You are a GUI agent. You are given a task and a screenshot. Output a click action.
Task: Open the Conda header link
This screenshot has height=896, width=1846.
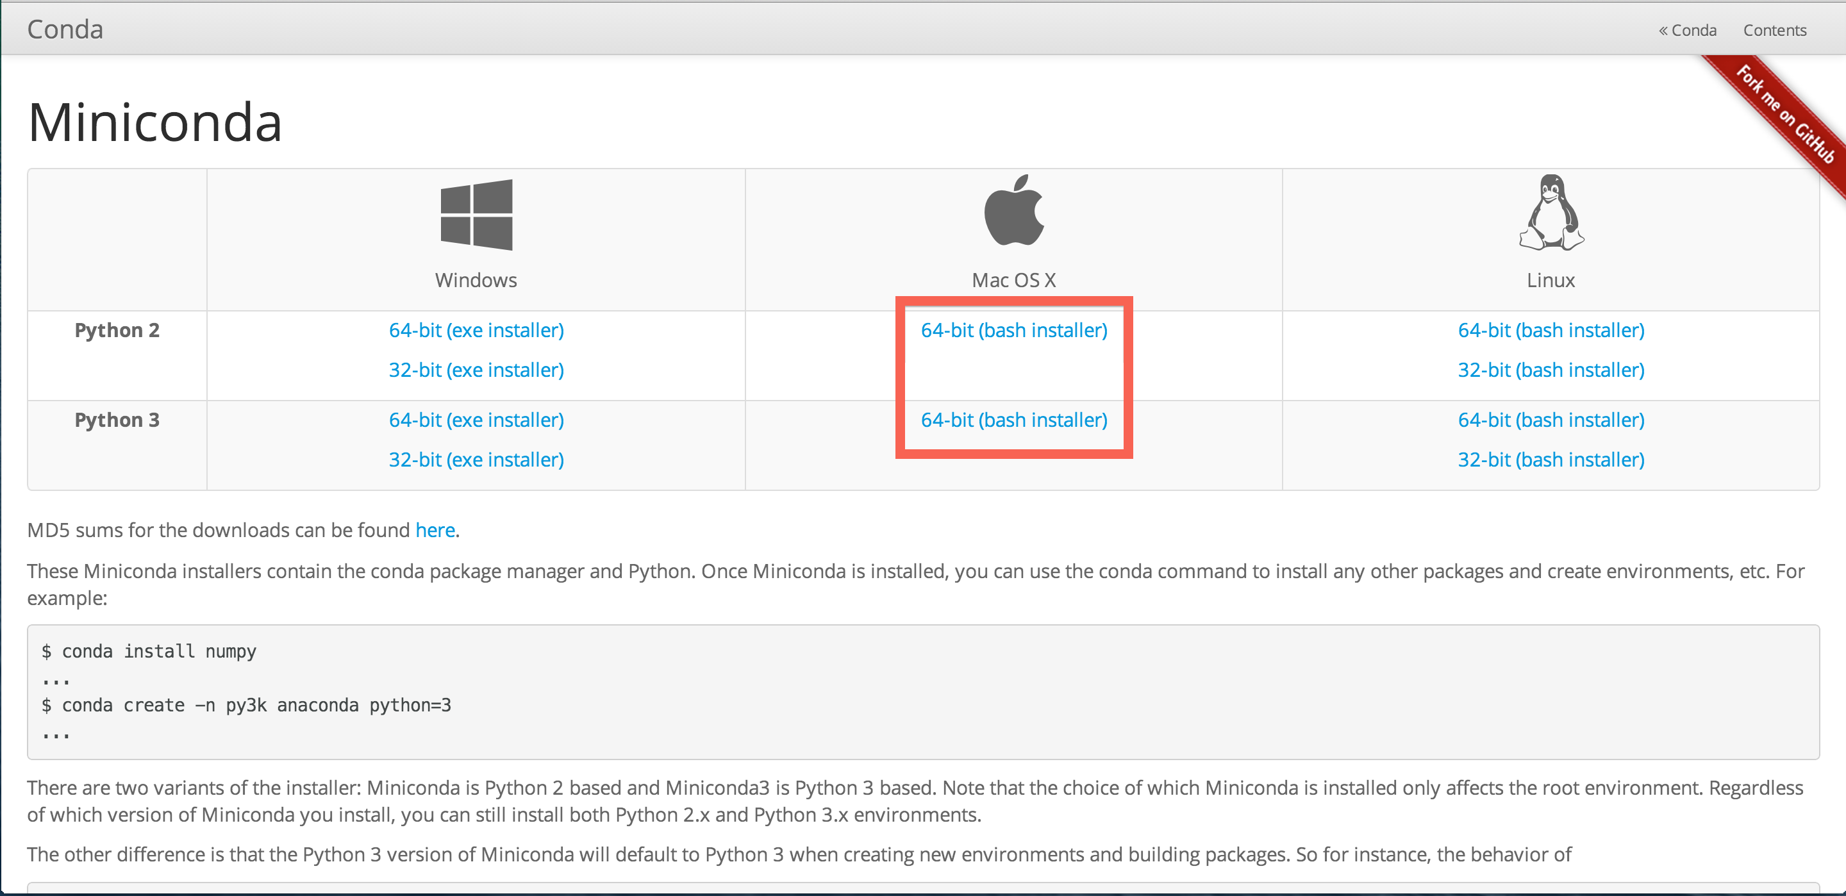point(65,29)
